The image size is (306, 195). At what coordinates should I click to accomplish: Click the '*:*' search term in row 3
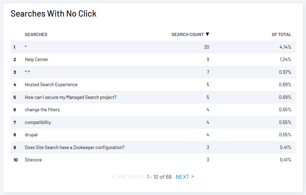point(28,72)
